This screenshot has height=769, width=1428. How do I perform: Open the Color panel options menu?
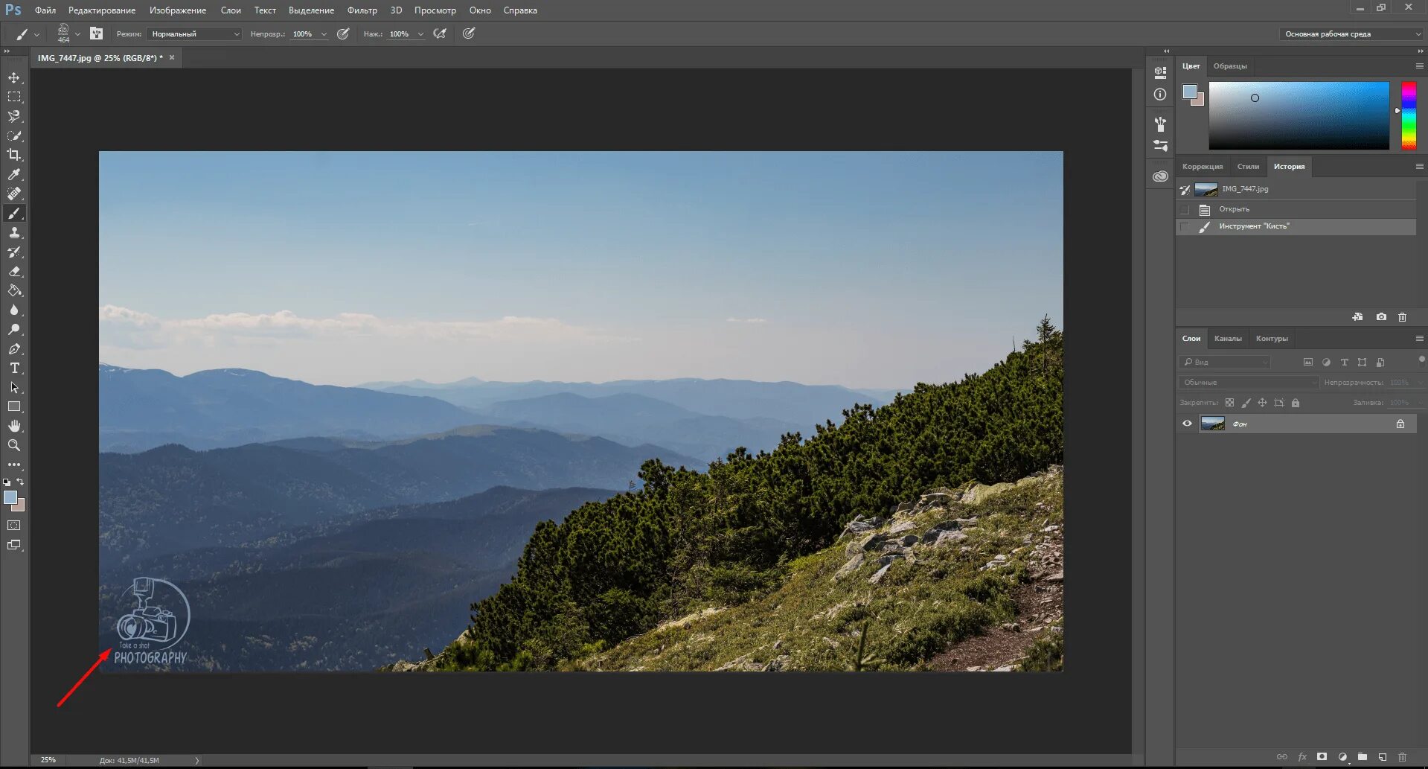click(1419, 66)
